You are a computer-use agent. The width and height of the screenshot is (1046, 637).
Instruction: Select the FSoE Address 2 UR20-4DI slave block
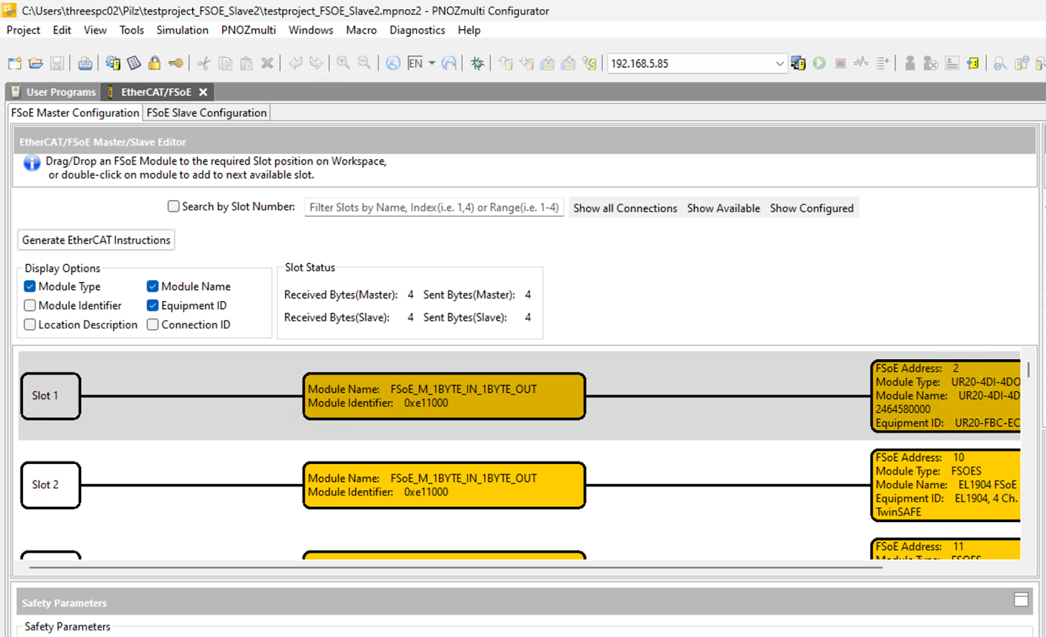[x=946, y=396]
